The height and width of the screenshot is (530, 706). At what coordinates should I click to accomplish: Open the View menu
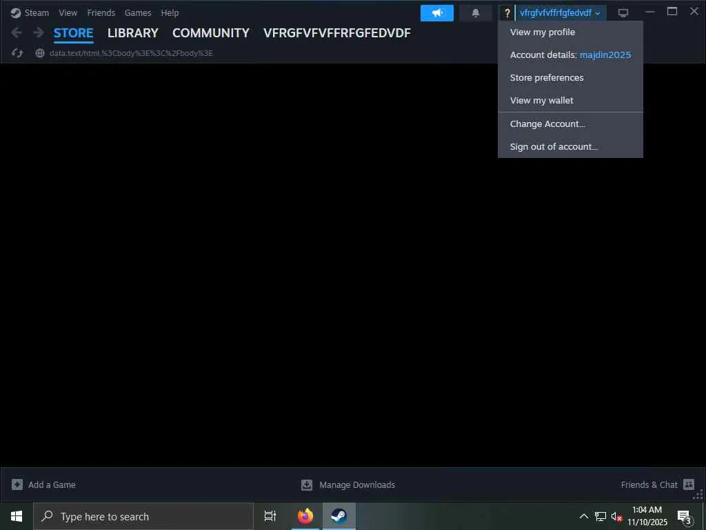tap(68, 13)
